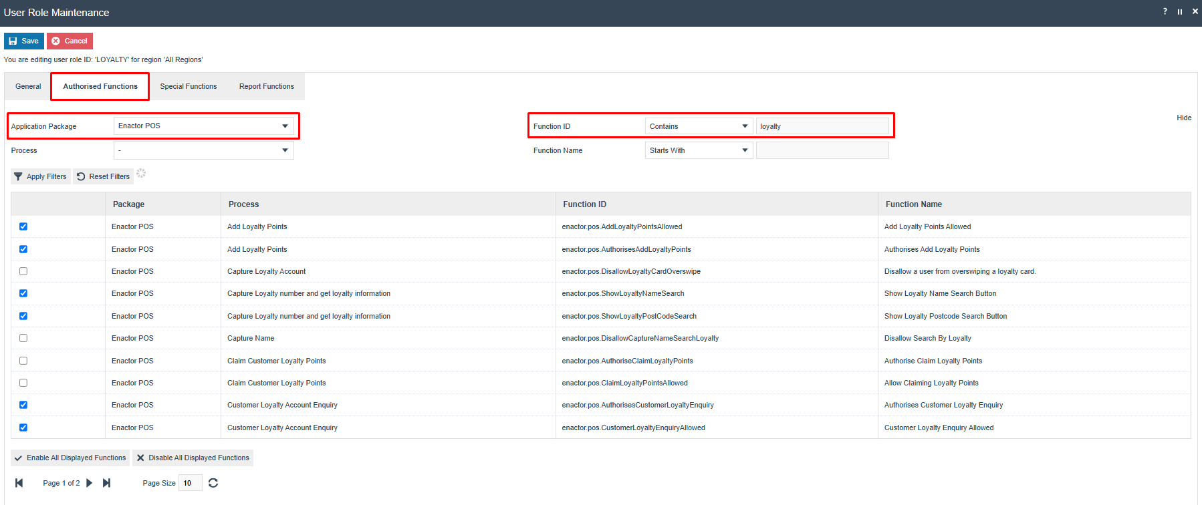Reset all filters
Viewport: 1202px width, 505px height.
(x=103, y=176)
